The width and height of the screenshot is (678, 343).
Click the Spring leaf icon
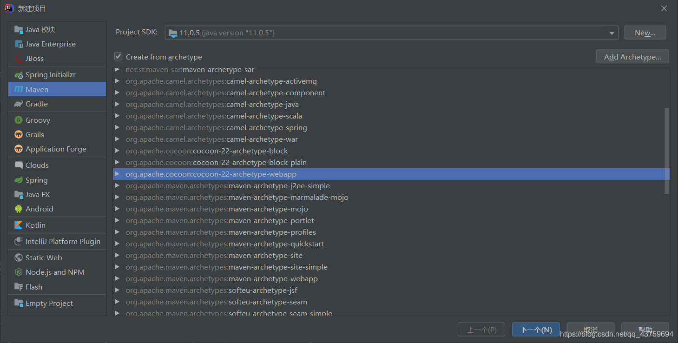19,180
